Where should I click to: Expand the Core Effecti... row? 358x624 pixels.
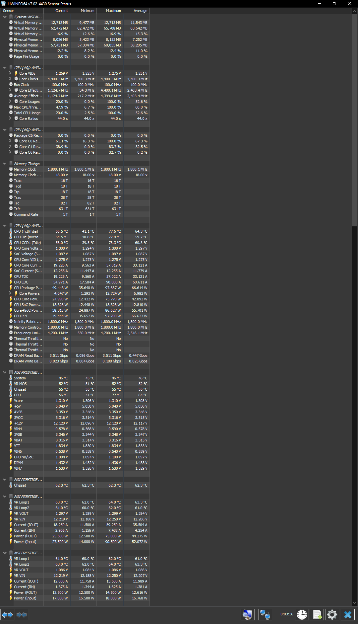coord(10,90)
